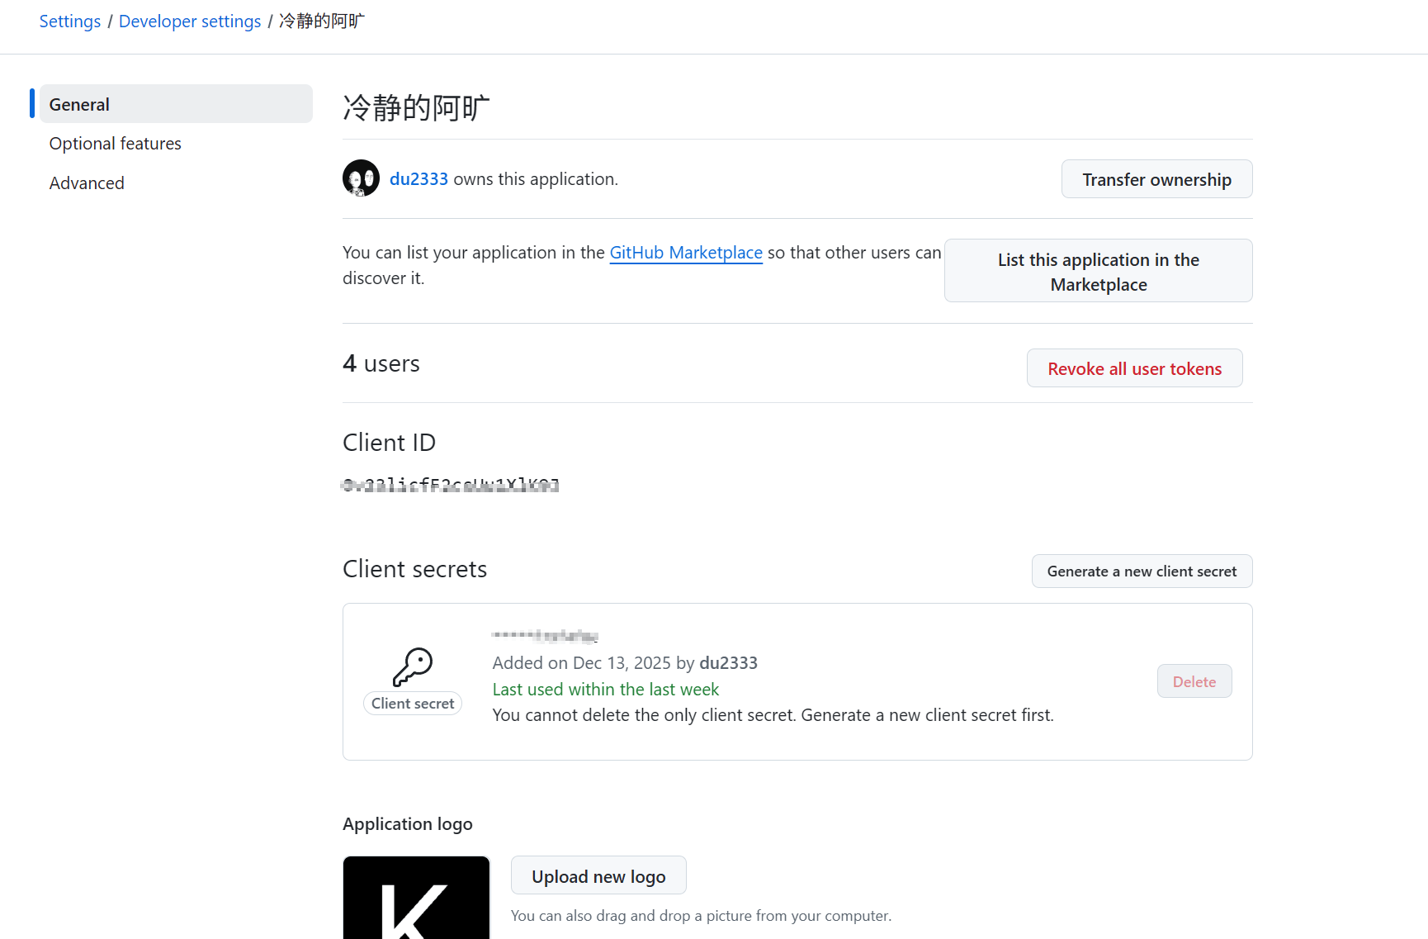
Task: Open the du2333 owner profile link
Action: pos(418,178)
